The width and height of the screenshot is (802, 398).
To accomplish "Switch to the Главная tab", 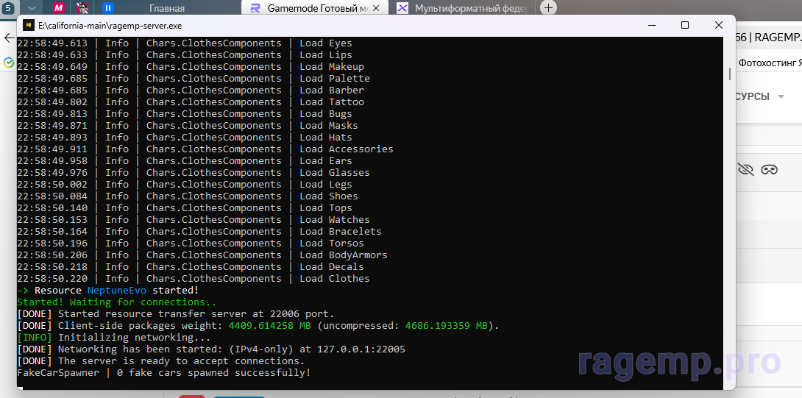I will 166,8.
